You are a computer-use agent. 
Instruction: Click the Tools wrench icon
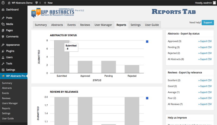click(x=3, y=64)
